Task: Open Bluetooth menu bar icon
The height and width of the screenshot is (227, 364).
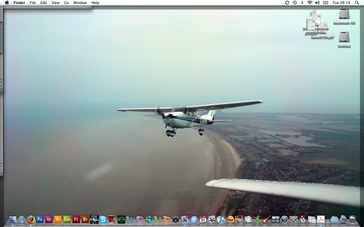Action: pos(302,3)
